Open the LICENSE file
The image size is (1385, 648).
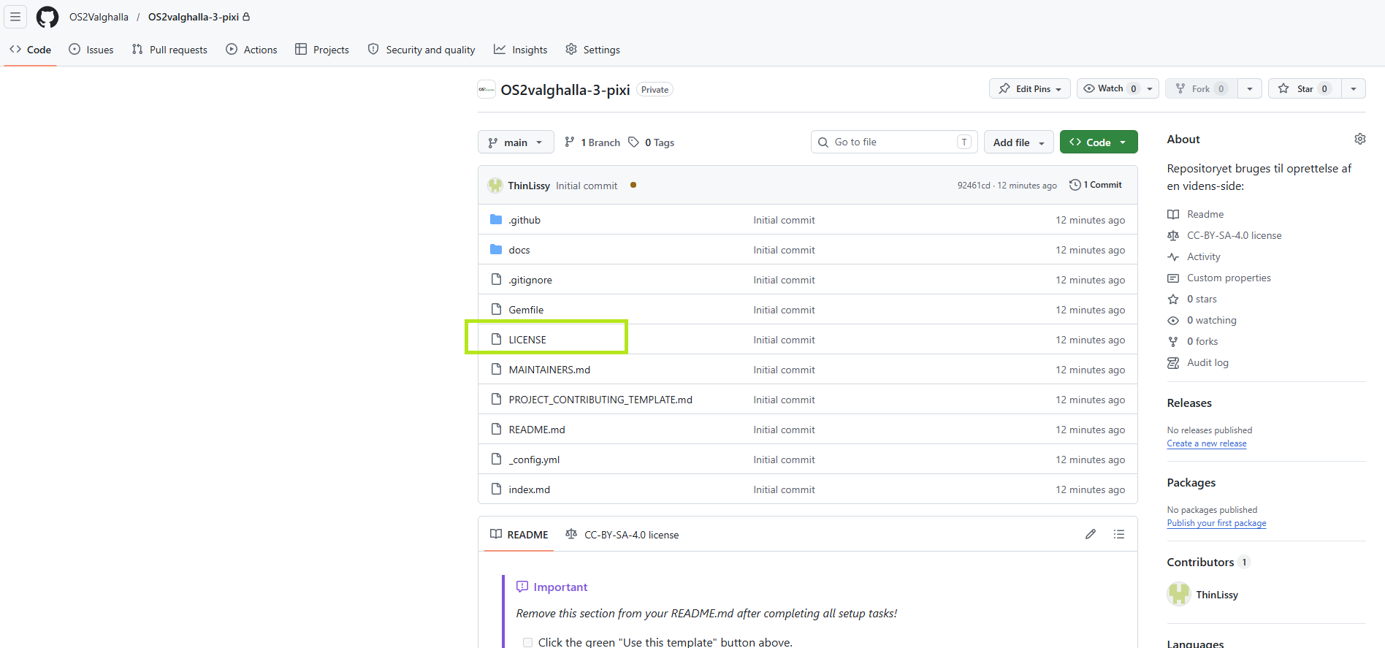point(527,340)
